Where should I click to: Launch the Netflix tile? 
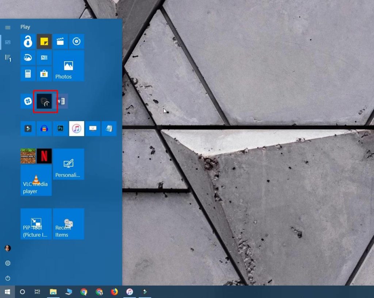pos(44,156)
